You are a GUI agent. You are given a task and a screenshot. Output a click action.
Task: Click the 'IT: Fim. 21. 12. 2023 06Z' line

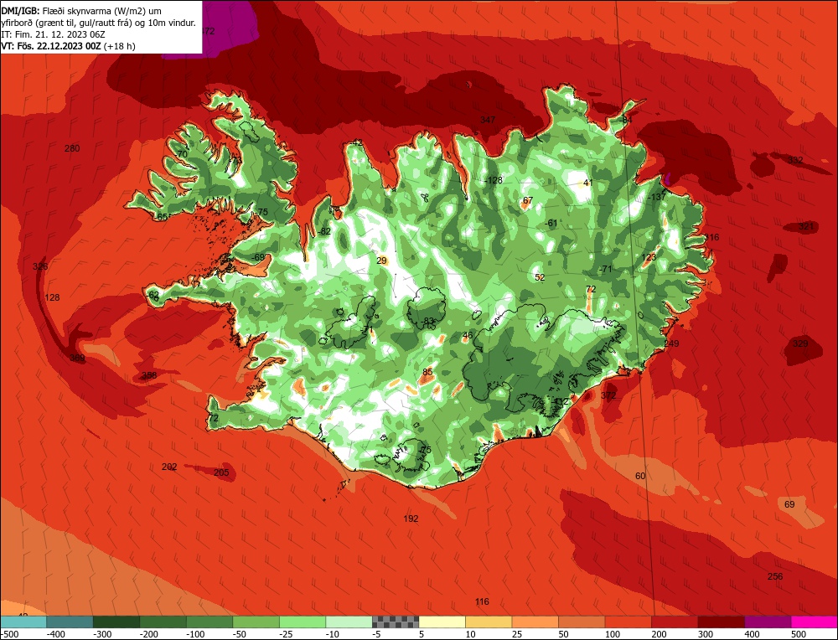[54, 34]
